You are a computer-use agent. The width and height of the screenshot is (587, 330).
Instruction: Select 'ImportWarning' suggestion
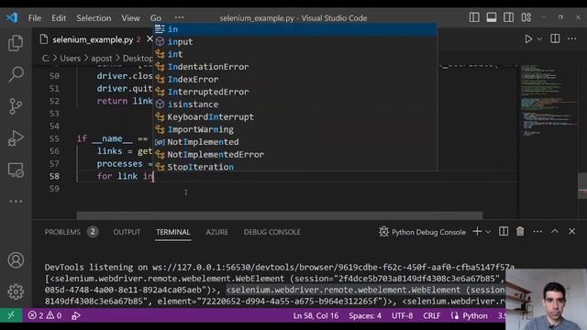click(x=295, y=129)
